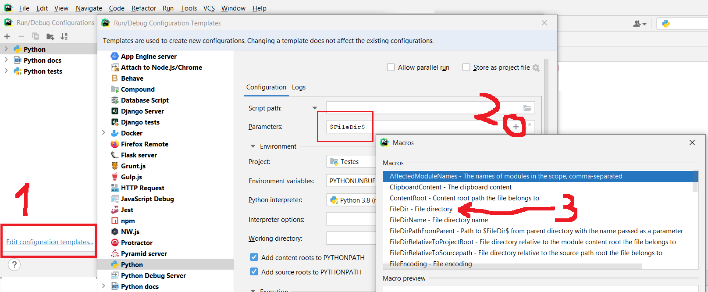This screenshot has height=292, width=708.
Task: Open the Refactor menu
Action: (144, 8)
